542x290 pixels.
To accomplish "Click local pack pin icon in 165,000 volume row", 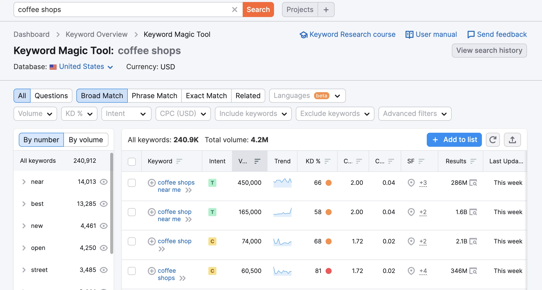I will pyautogui.click(x=411, y=212).
